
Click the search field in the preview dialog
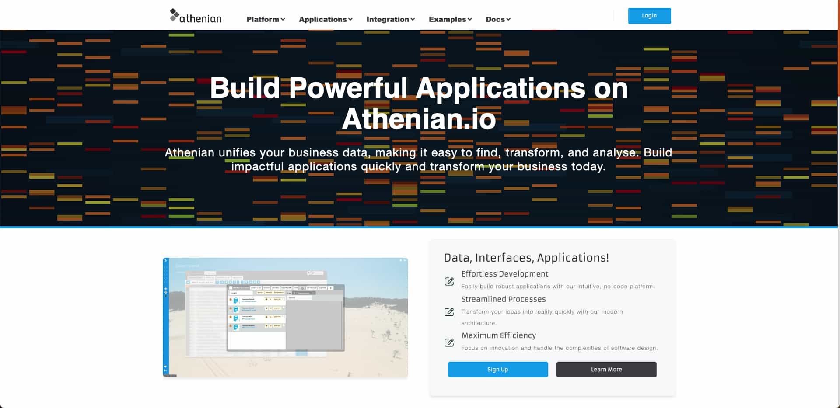[x=241, y=293]
